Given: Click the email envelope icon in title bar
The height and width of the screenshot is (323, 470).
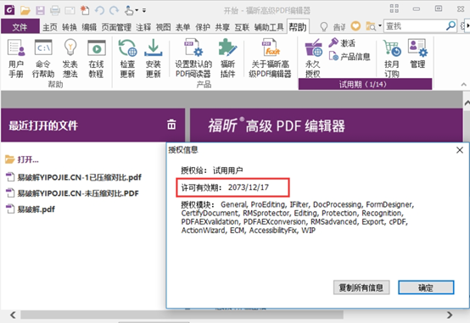Looking at the screenshot, I should pyautogui.click(x=70, y=10).
